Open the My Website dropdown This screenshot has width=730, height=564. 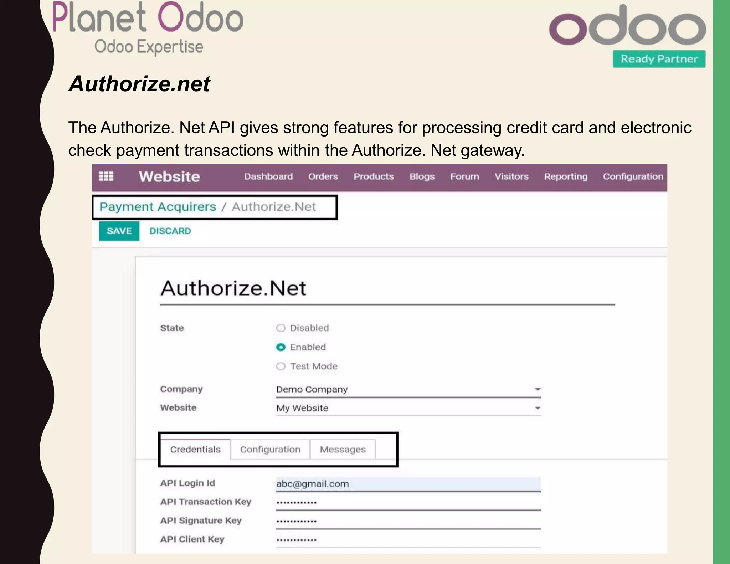pos(408,408)
